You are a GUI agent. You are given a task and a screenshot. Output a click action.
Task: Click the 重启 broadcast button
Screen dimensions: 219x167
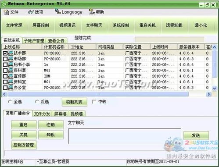24,124
